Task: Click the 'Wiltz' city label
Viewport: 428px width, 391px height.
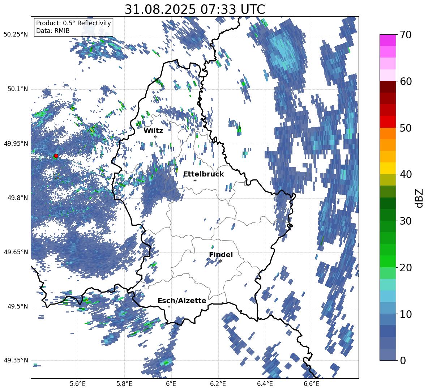Action: 153,131
